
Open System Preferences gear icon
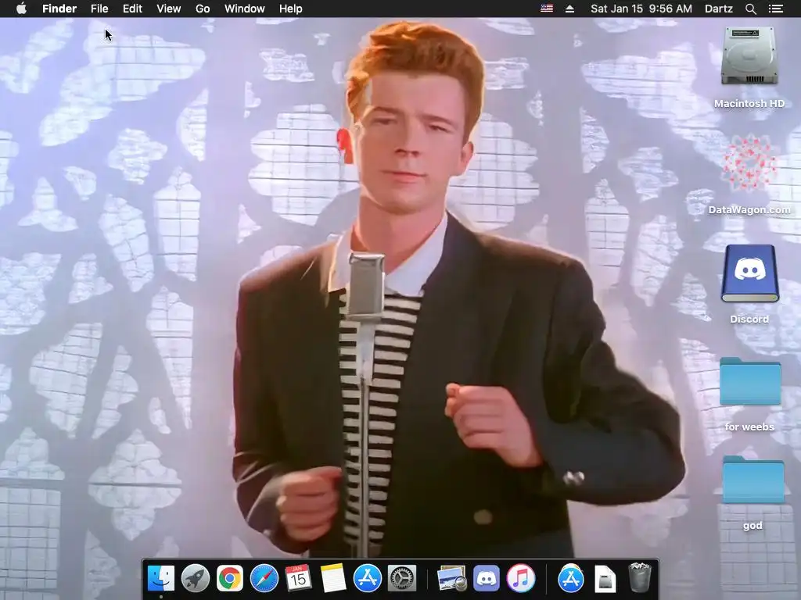[402, 579]
